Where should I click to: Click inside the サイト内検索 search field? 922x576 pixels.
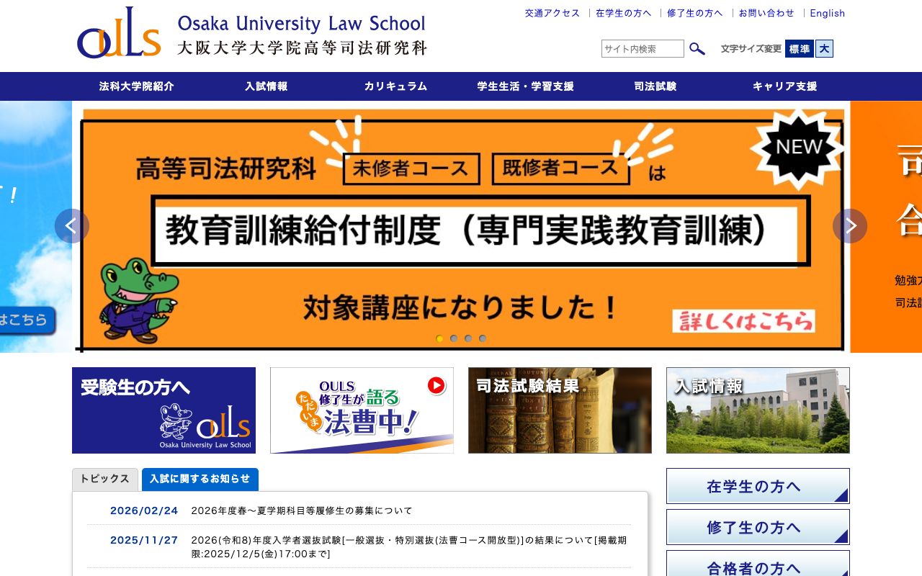(x=642, y=49)
